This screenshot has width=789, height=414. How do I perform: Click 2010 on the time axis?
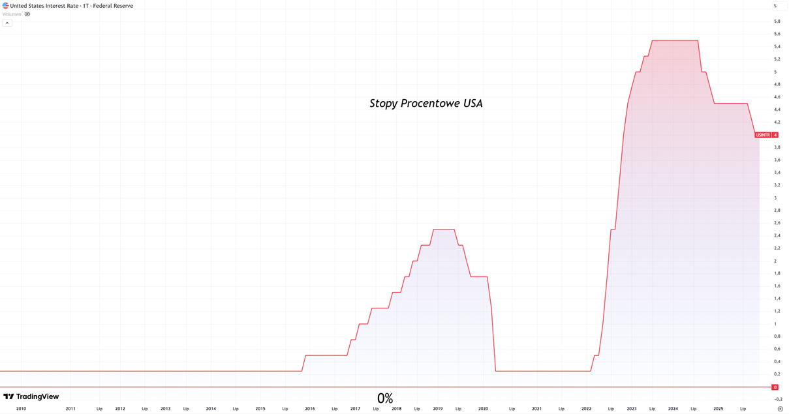[21, 409]
